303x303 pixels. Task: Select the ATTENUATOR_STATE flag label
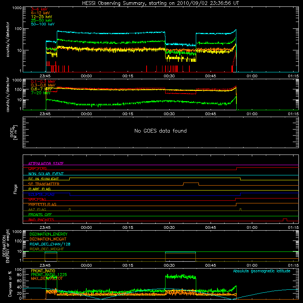[x=46, y=164]
